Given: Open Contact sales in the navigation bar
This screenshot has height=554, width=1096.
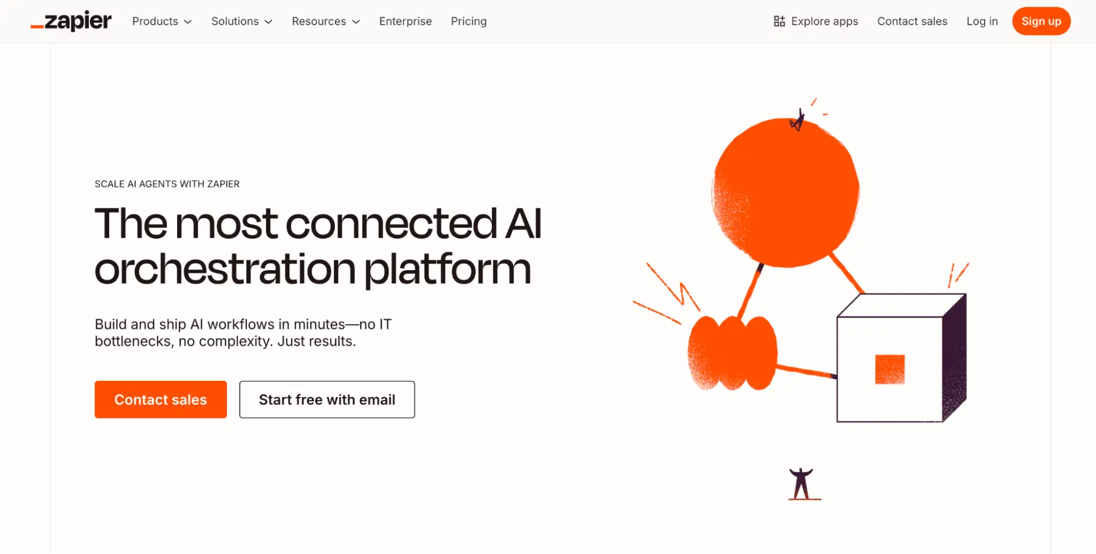Looking at the screenshot, I should (912, 21).
